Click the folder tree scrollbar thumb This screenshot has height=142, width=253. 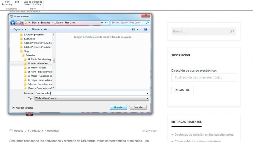click(x=54, y=61)
